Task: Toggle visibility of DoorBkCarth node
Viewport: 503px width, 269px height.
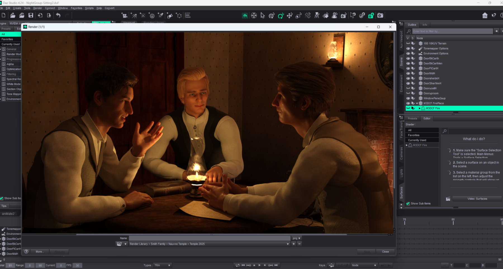Action: [408, 58]
